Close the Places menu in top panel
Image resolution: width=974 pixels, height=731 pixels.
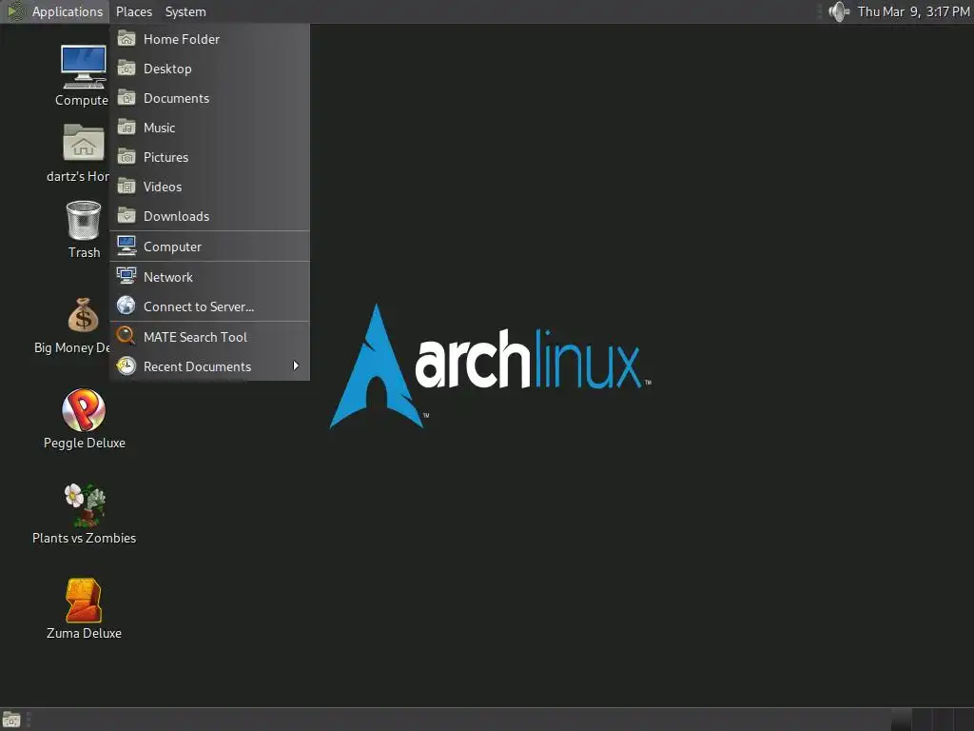pyautogui.click(x=133, y=11)
